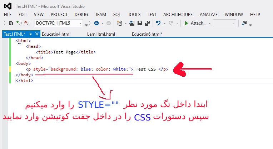Image resolution: width=273 pixels, height=149 pixels.
Task: Toggle the pin on Test.HTML tab
Action: pos(30,34)
